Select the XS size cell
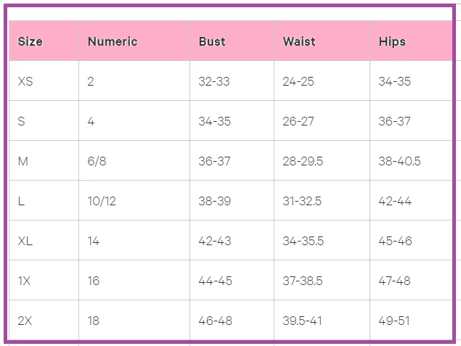This screenshot has width=461, height=346. click(25, 81)
